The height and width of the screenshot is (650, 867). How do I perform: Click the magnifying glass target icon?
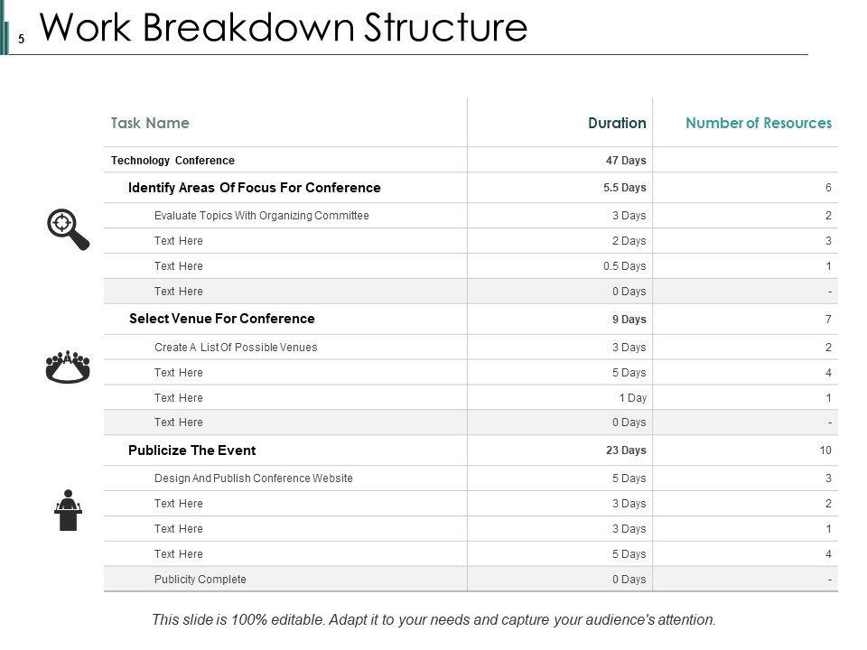(x=68, y=228)
